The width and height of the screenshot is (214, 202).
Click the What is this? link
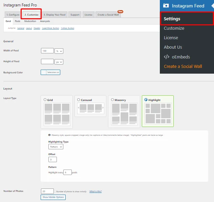[x=95, y=192]
